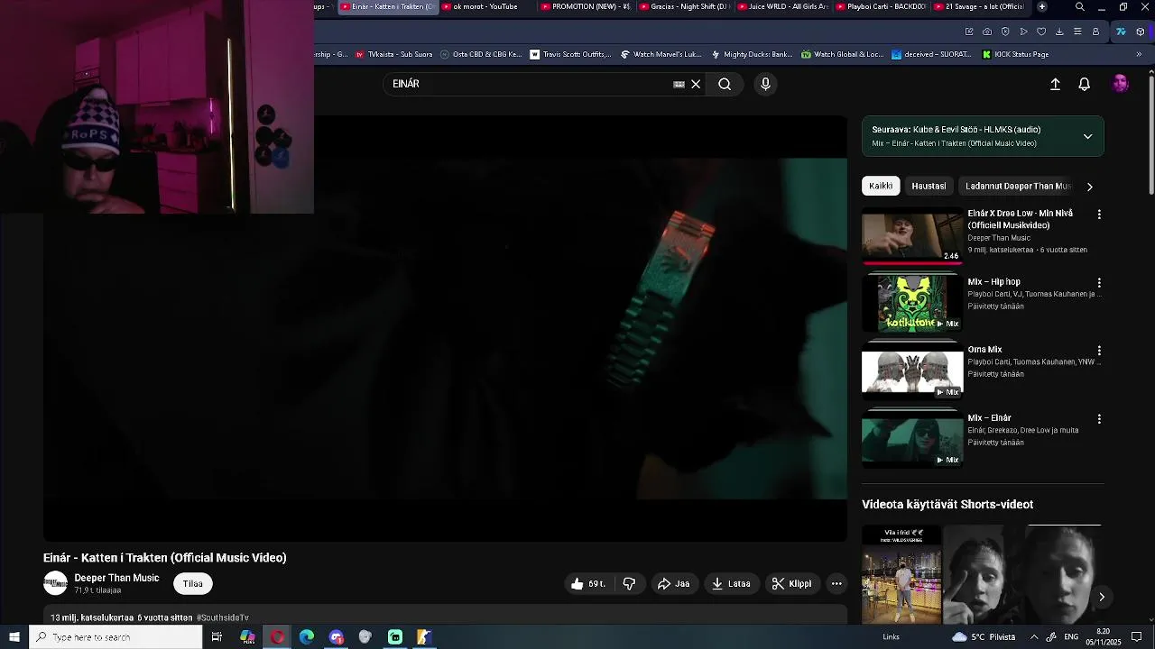
Task: Open options menu for Oma Mix
Action: 1099,351
